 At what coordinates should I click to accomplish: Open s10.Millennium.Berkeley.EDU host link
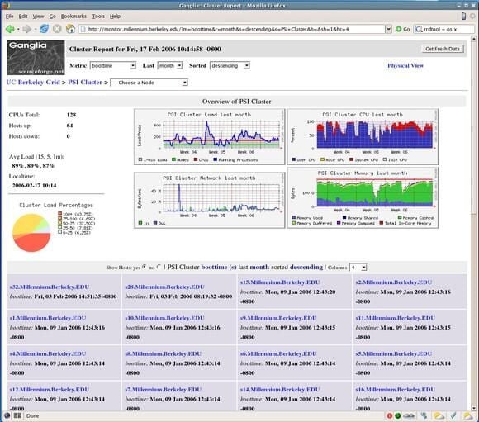tap(164, 318)
